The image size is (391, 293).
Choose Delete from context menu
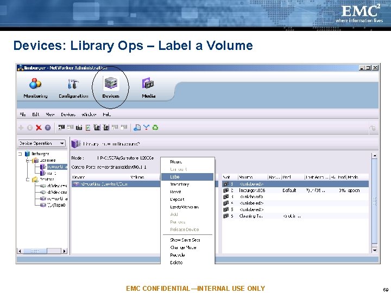point(187,263)
